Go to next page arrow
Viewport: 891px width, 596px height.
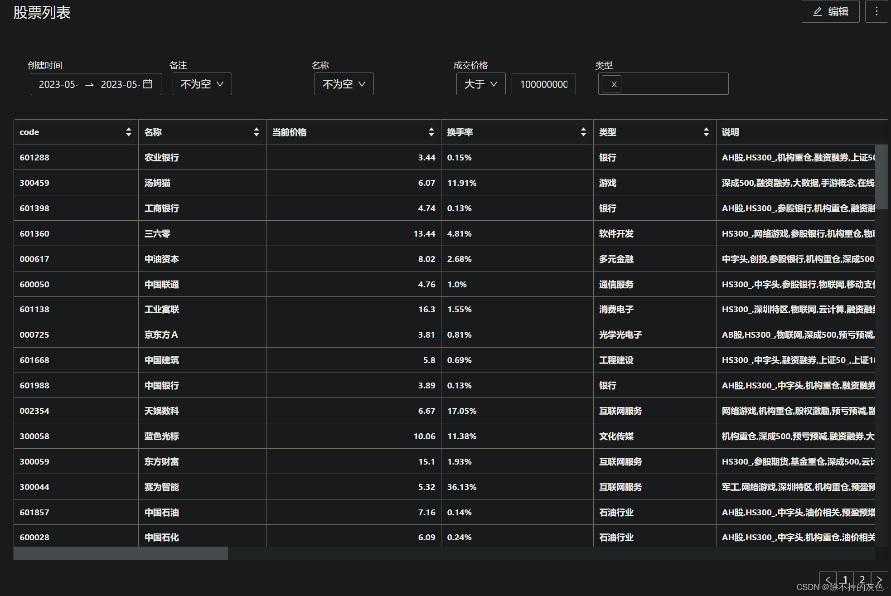pos(879,579)
